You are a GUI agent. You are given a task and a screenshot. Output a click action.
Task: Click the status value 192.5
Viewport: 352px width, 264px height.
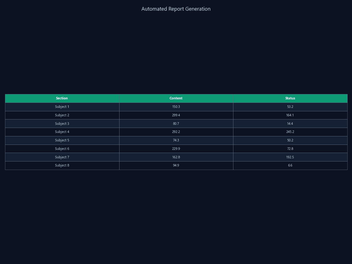[290, 157]
